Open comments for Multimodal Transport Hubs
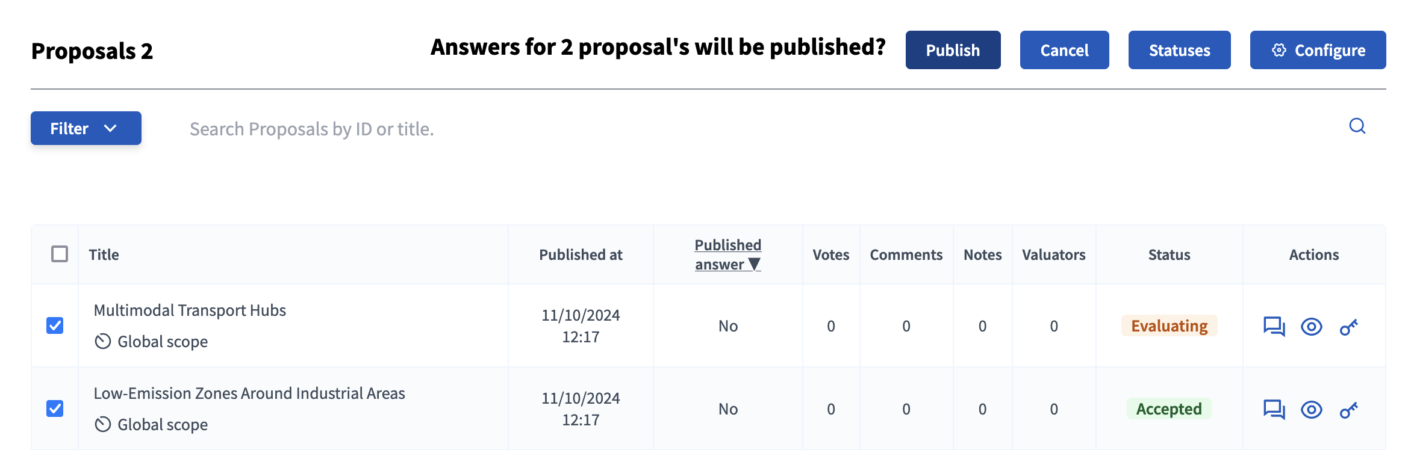This screenshot has height=450, width=1408. [x=1274, y=327]
